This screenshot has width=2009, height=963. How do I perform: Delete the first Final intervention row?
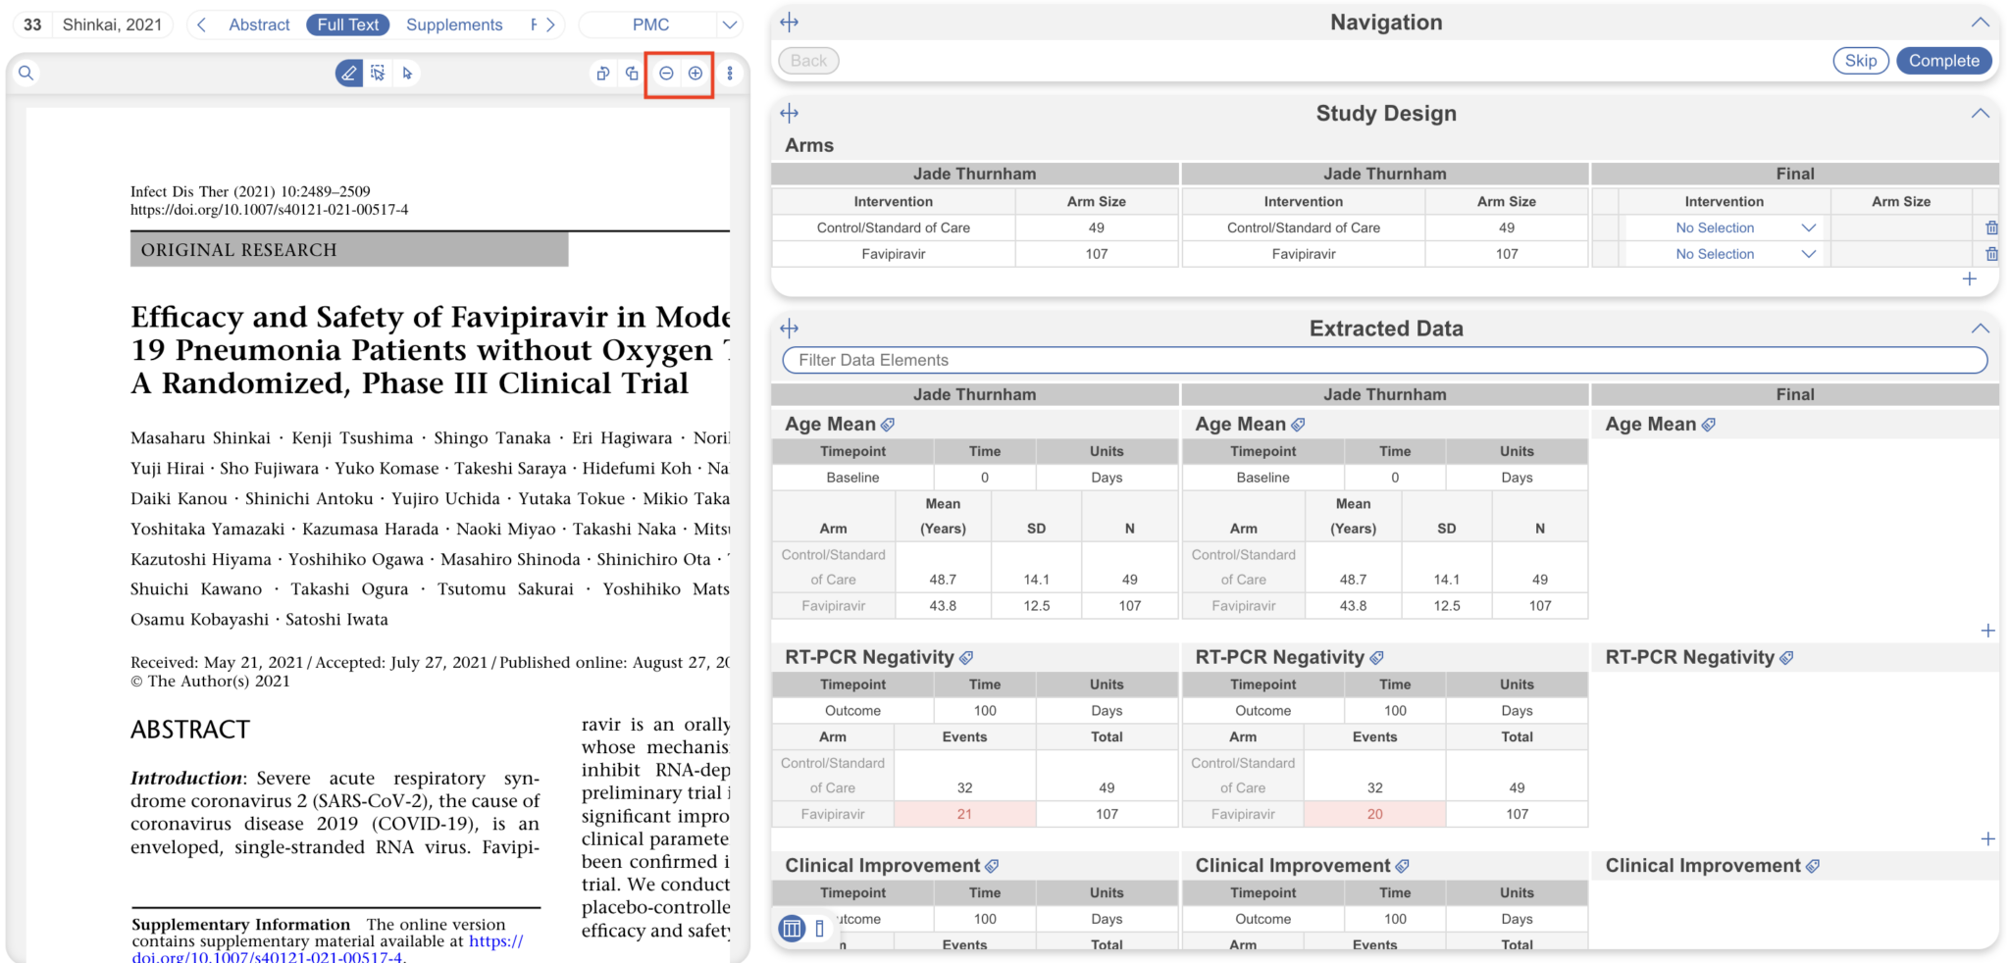click(1992, 227)
